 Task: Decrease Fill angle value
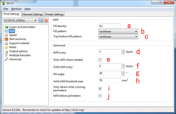click(123, 74)
